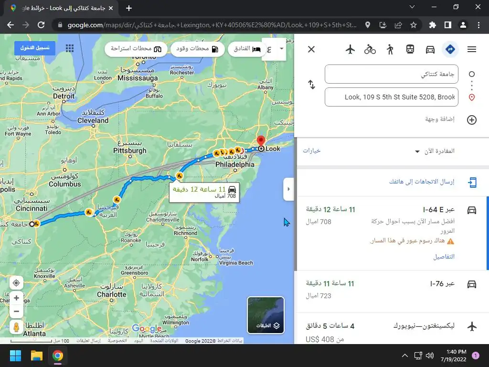
Task: Click the Street View pegman icon
Action: pos(16,327)
